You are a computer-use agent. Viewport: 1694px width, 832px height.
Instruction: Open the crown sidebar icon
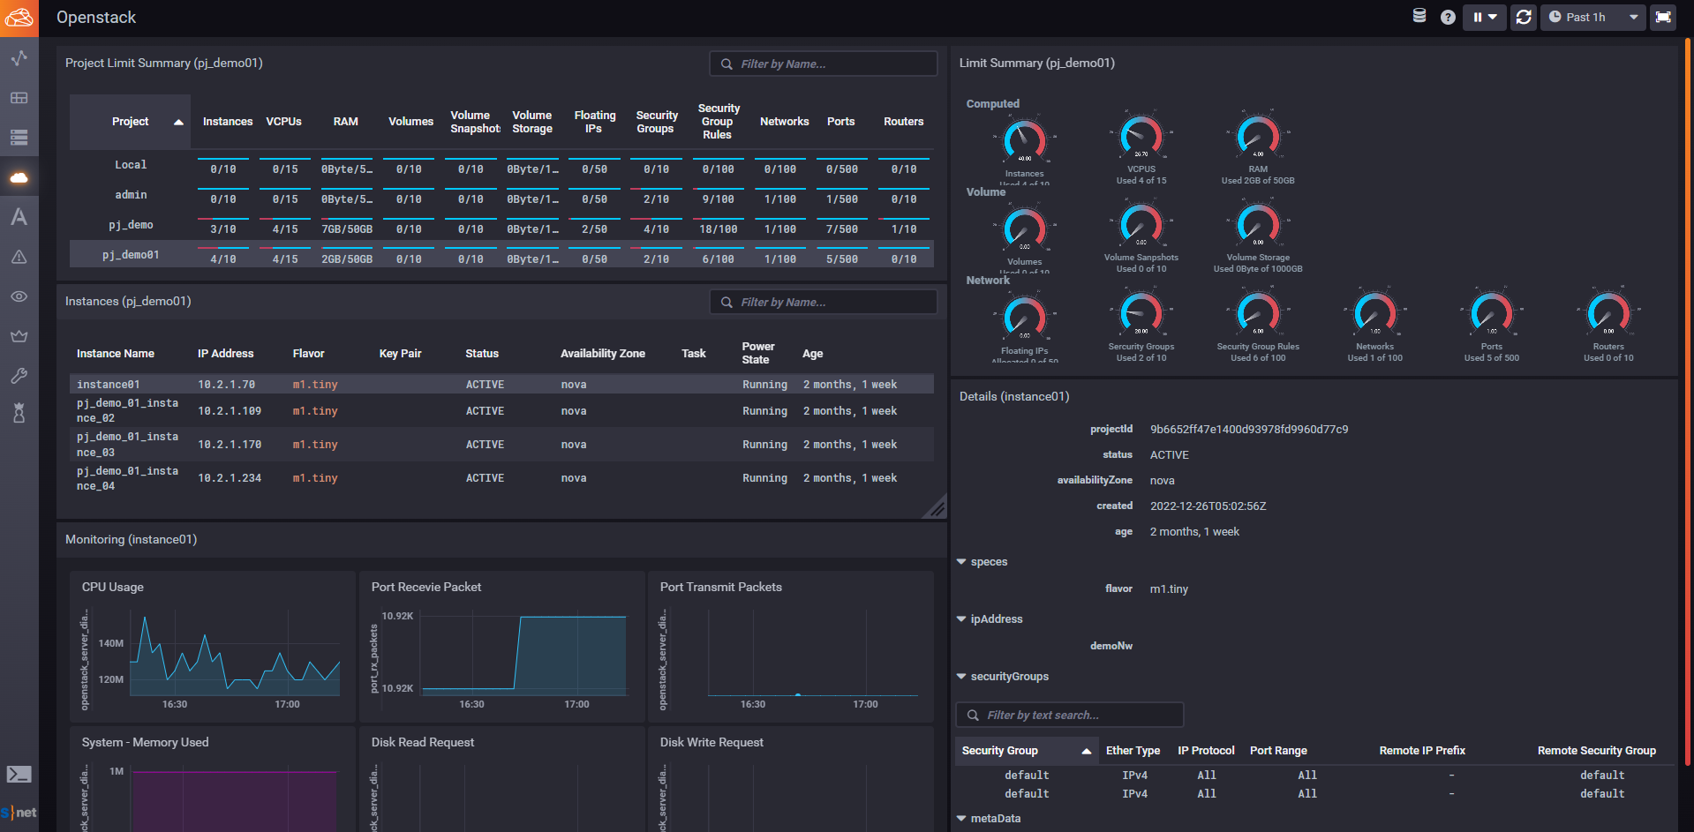19,336
